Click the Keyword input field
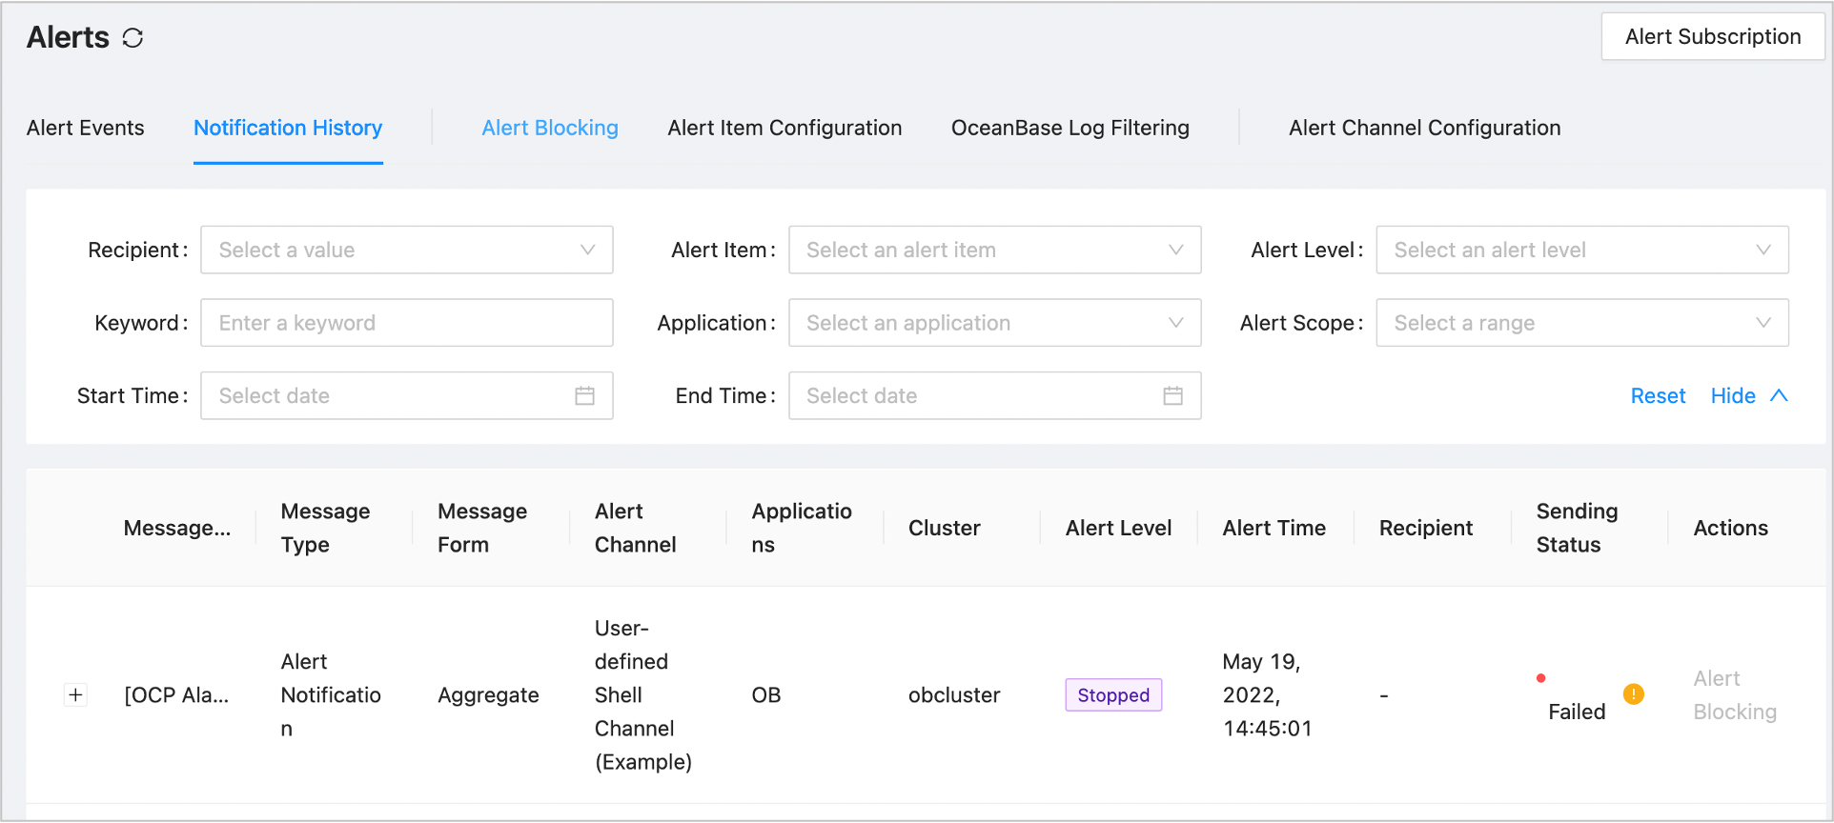This screenshot has height=823, width=1834. coord(406,324)
